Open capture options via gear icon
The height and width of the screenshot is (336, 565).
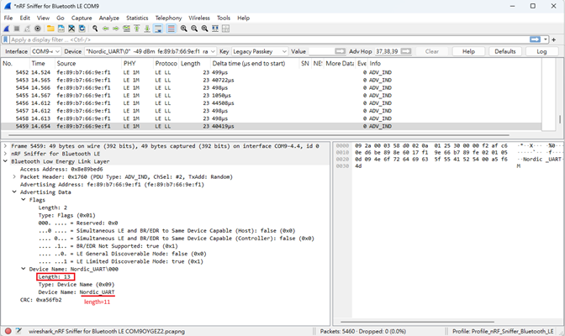pos(38,28)
